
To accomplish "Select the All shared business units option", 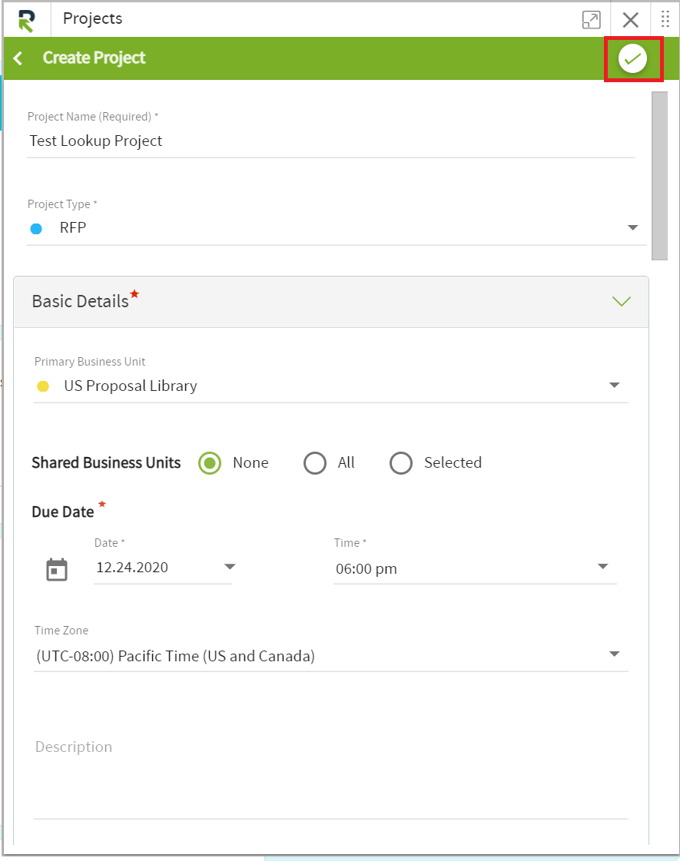I will (315, 463).
